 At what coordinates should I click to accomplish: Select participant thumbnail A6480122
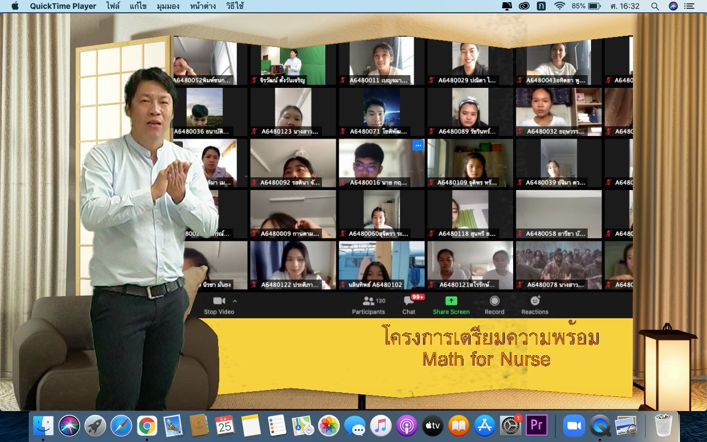click(293, 265)
